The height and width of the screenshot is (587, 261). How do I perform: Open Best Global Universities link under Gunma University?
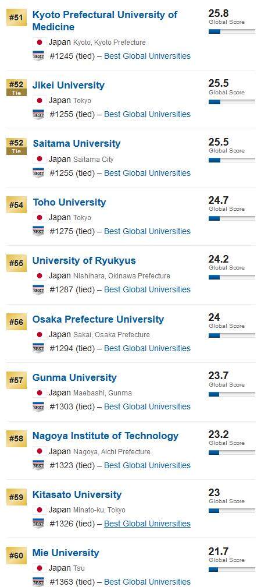147,406
